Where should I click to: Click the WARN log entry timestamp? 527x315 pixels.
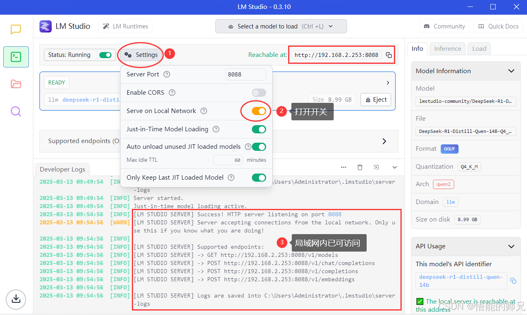[x=71, y=222]
